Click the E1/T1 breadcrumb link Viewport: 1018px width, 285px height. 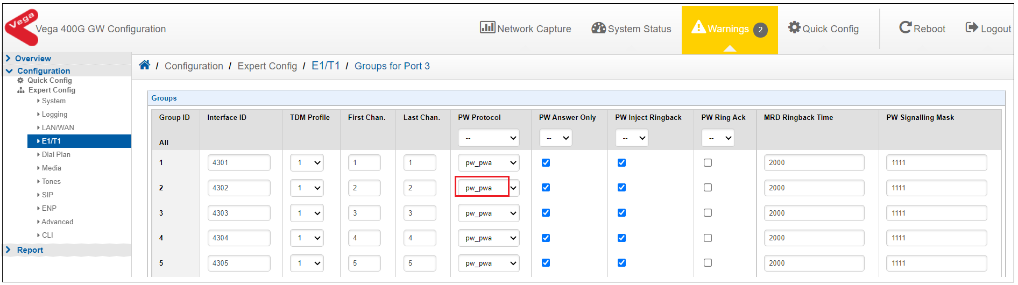(x=326, y=66)
